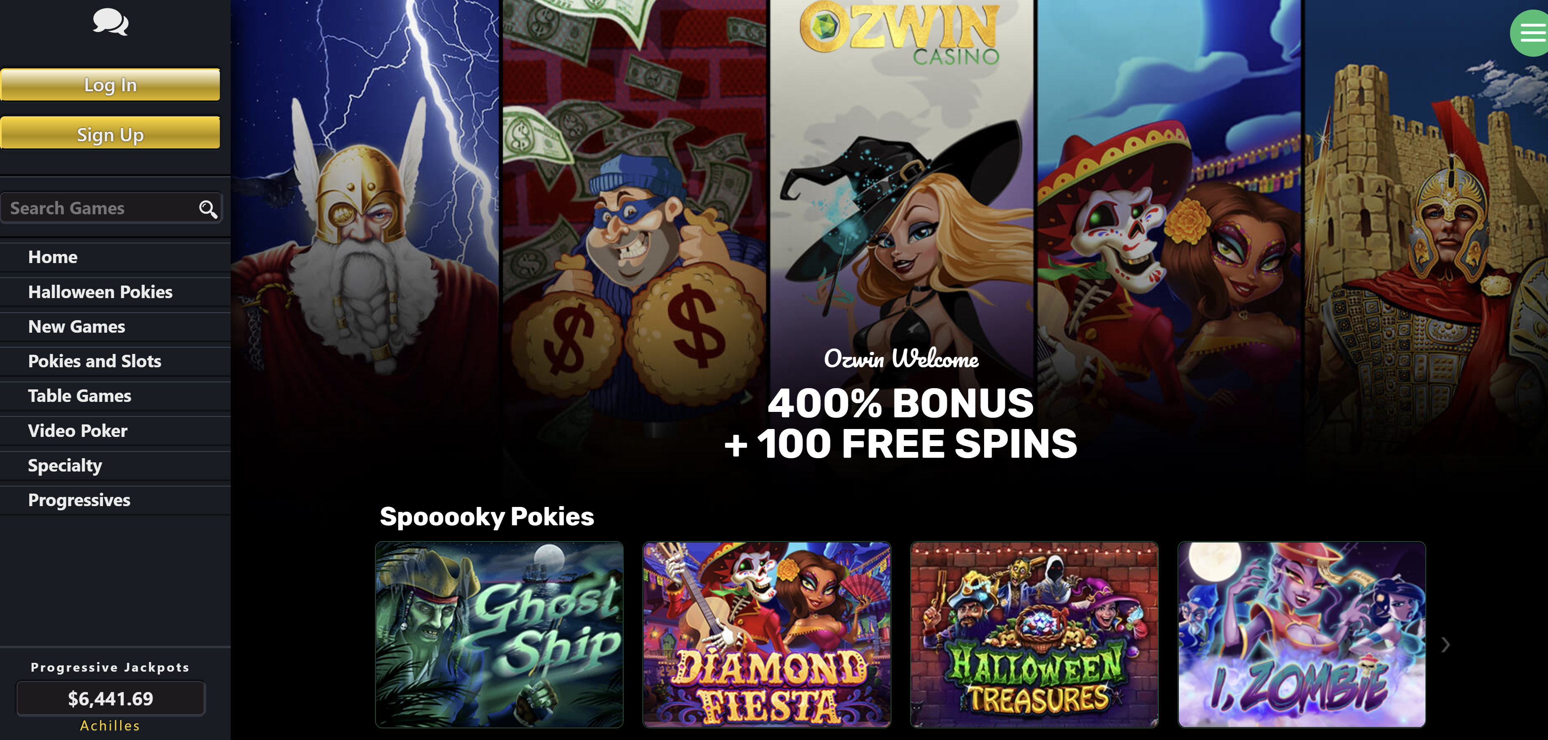This screenshot has height=740, width=1548.
Task: Click the Achilles jackpot amount
Action: coord(111,699)
